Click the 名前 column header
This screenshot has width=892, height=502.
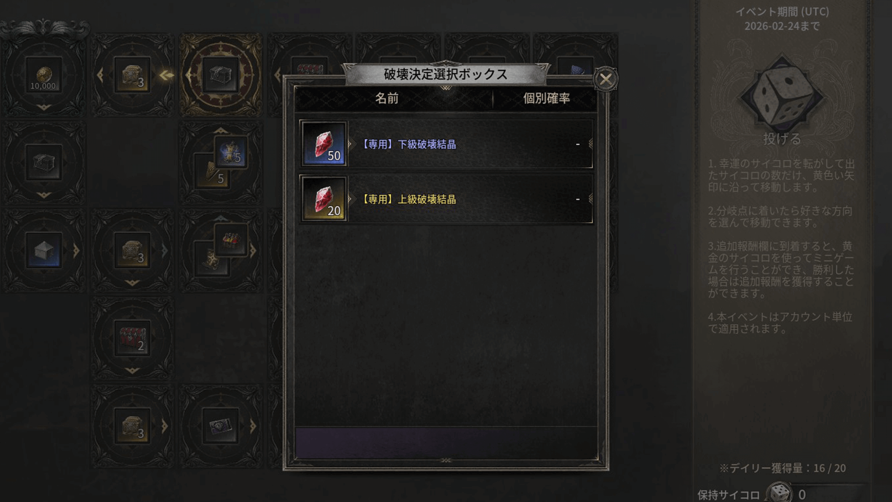[x=387, y=99]
